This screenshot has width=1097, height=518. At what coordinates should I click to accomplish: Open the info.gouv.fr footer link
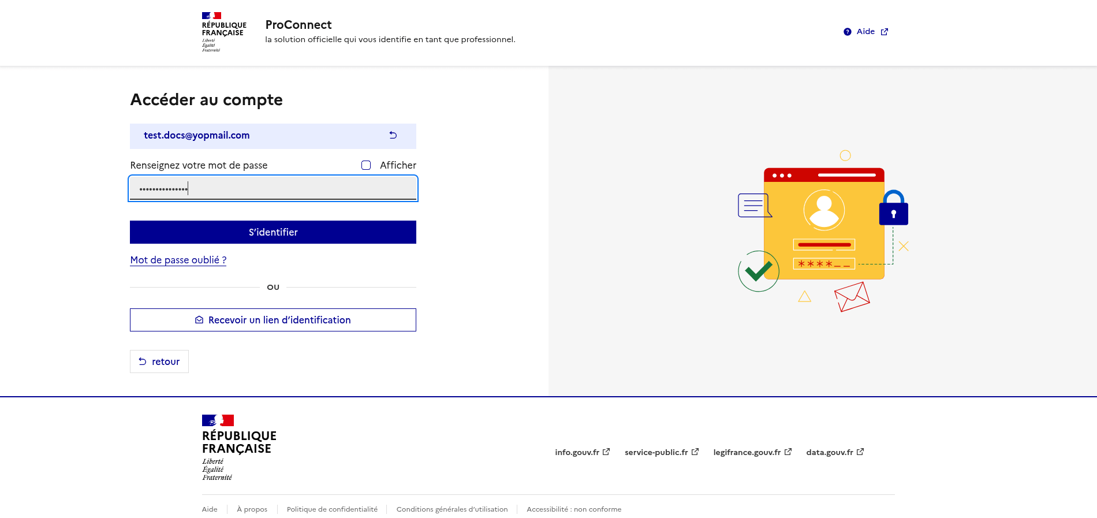point(577,452)
